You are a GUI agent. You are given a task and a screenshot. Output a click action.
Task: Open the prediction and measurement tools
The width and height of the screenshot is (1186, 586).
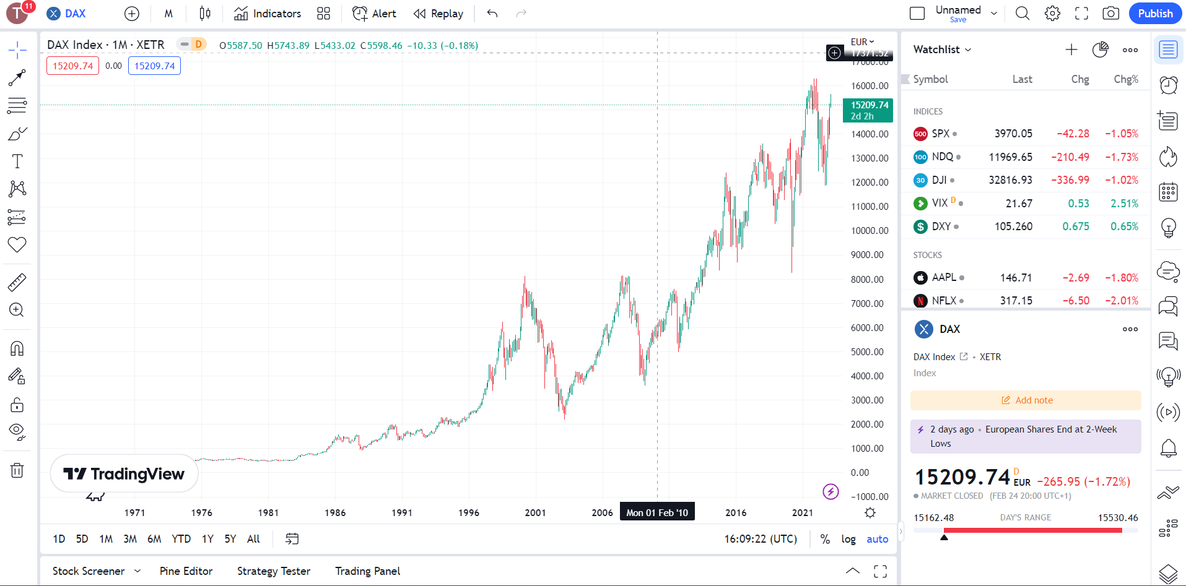point(17,217)
